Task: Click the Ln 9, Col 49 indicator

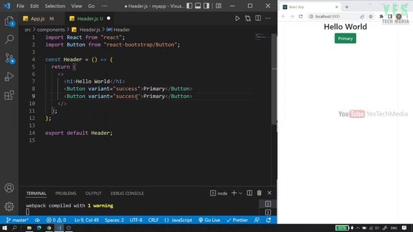Action: (86, 220)
